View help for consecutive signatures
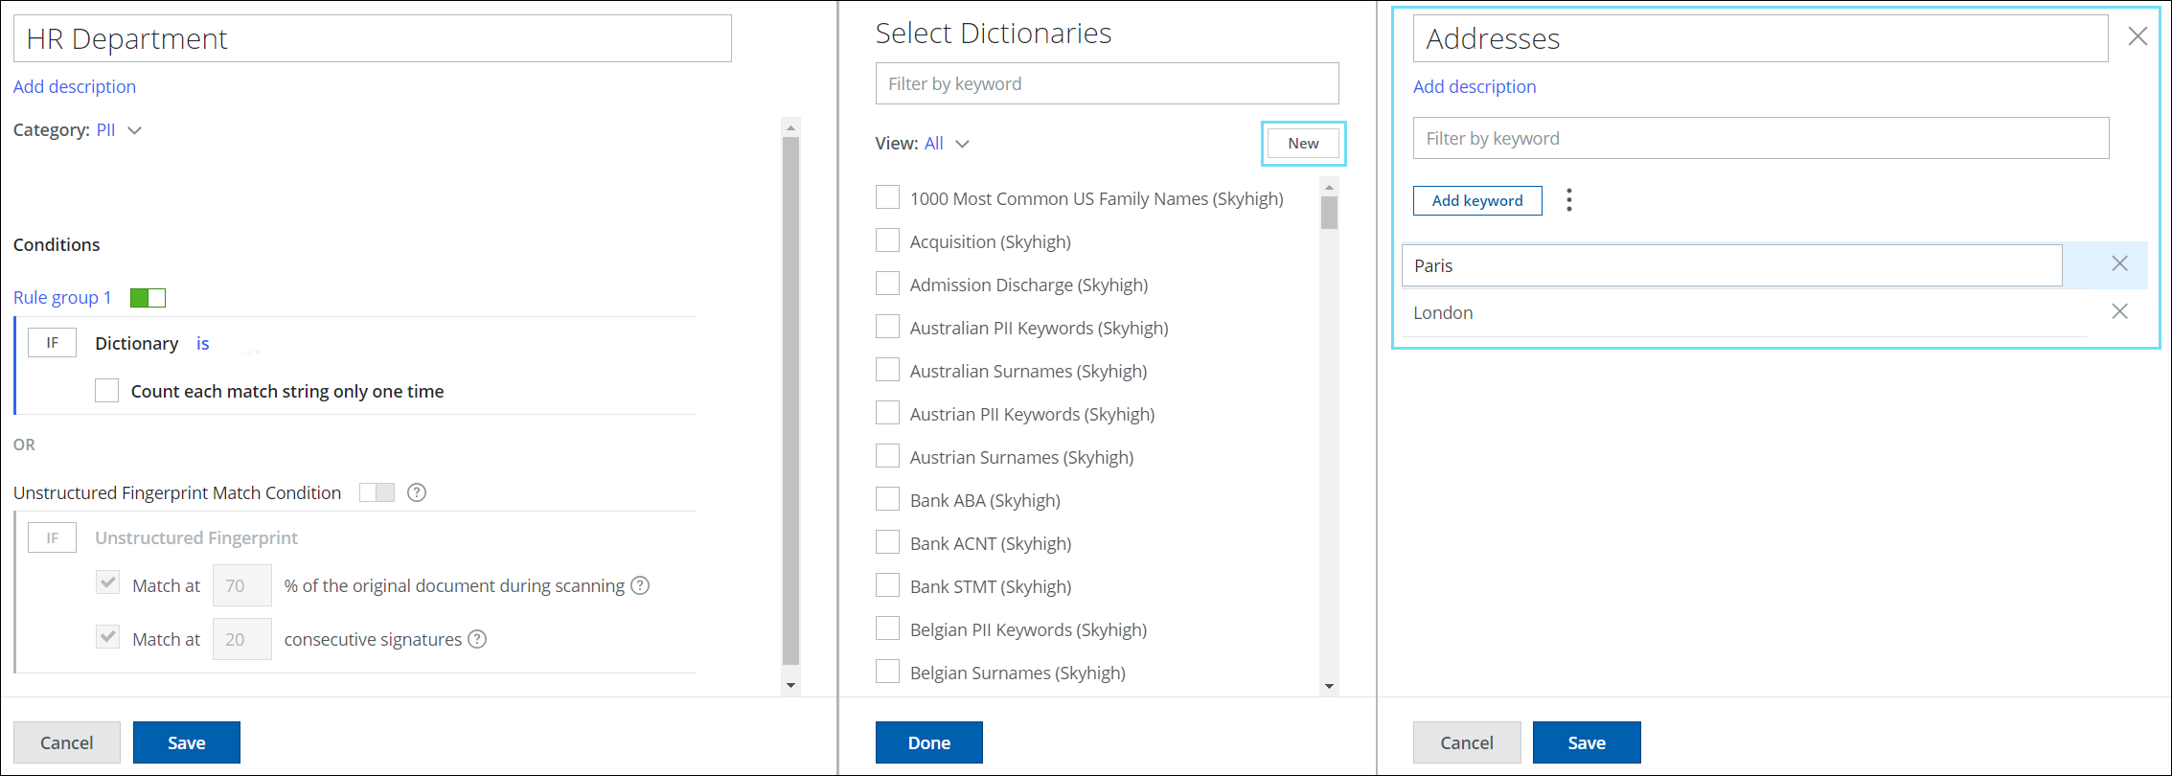 click(477, 639)
